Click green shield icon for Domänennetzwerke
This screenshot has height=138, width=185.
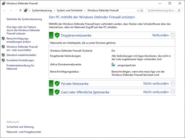(57, 35)
